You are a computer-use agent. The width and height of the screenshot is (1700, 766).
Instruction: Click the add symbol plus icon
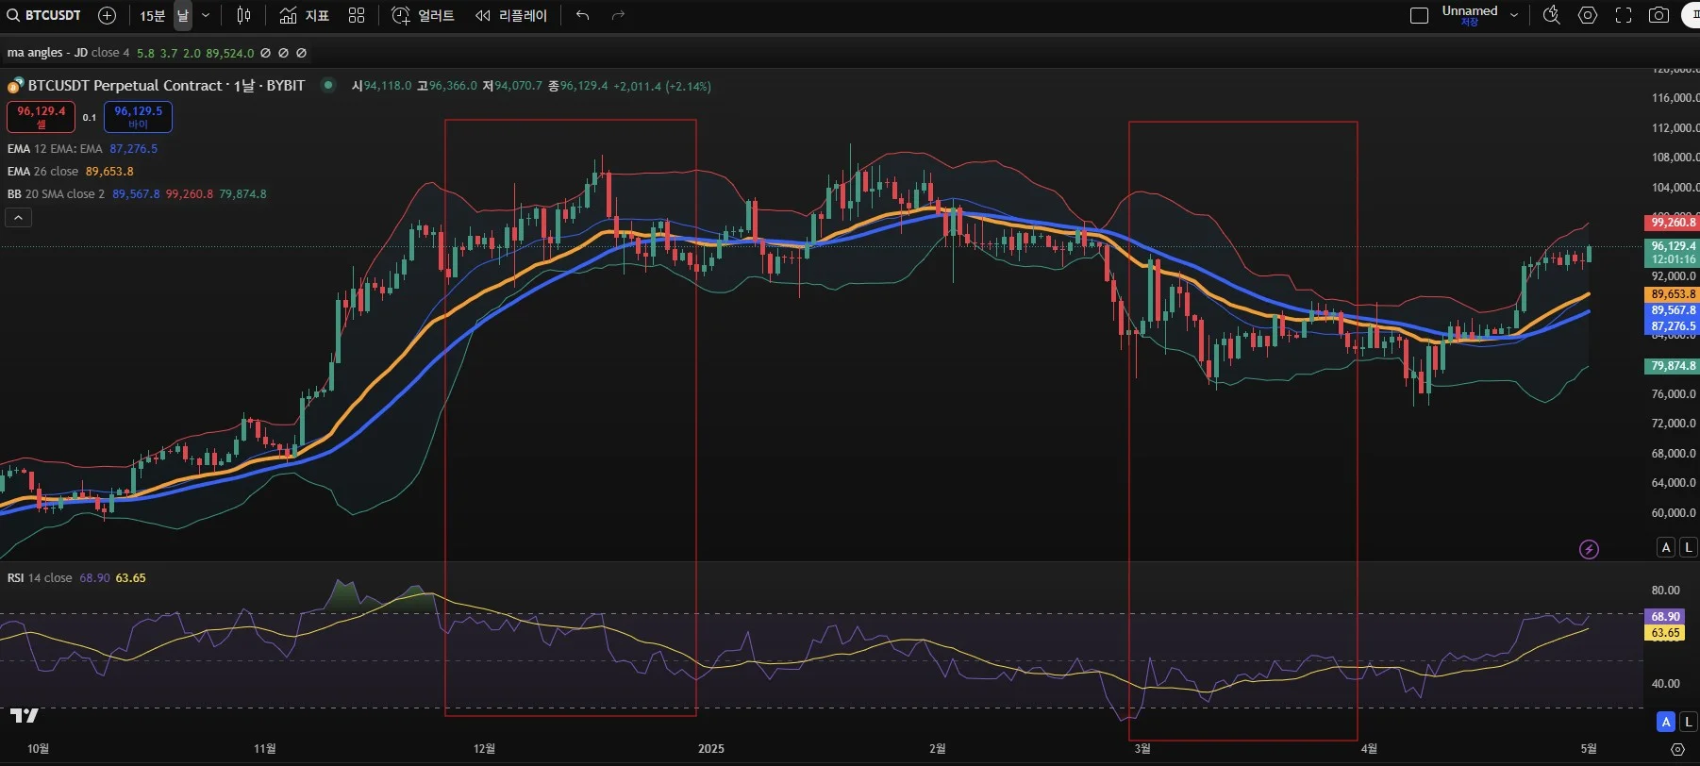pyautogui.click(x=108, y=15)
